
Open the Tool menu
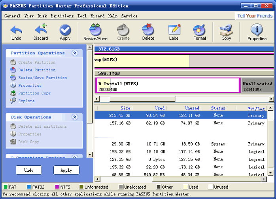coord(82,16)
